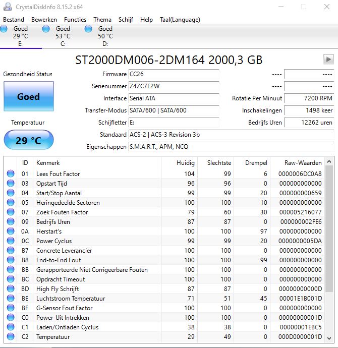Click the 29 °C temperature button
This screenshot has width=338, height=348.
tap(29, 140)
